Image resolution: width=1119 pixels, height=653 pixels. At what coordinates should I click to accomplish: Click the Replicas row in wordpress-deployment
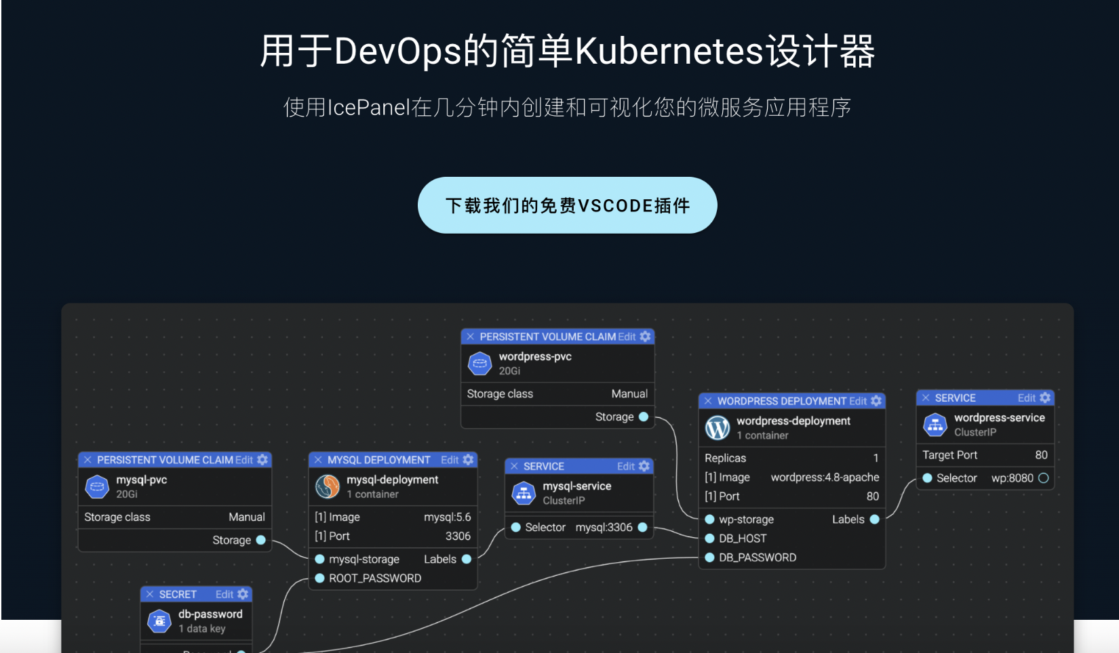(792, 458)
